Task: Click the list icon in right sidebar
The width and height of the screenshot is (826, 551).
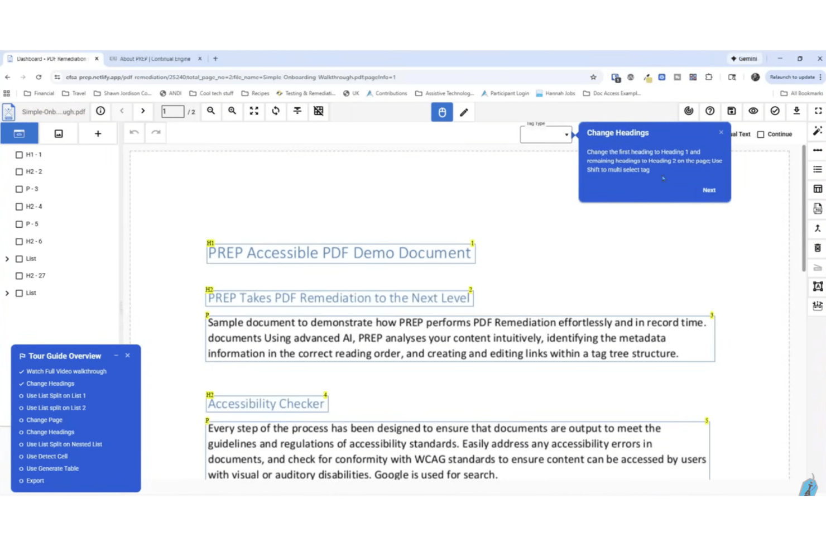Action: point(818,169)
